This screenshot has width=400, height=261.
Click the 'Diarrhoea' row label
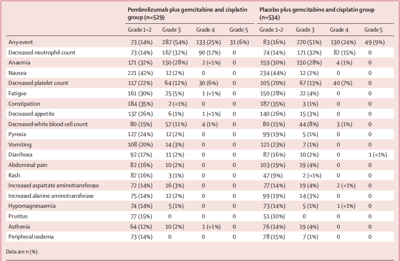pos(21,155)
